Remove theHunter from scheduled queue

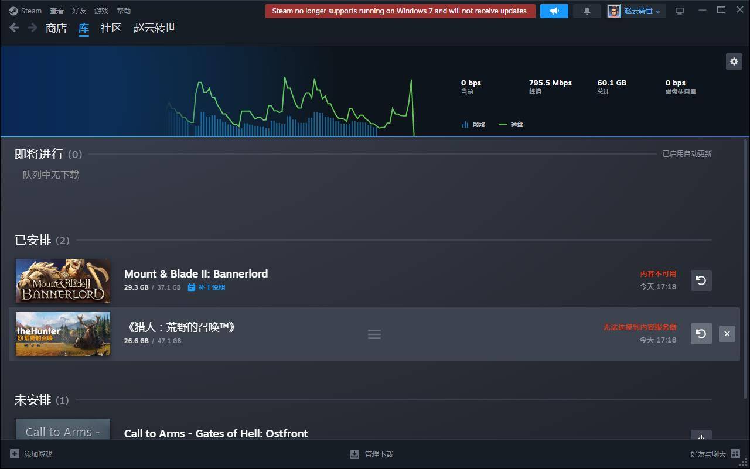(x=727, y=334)
